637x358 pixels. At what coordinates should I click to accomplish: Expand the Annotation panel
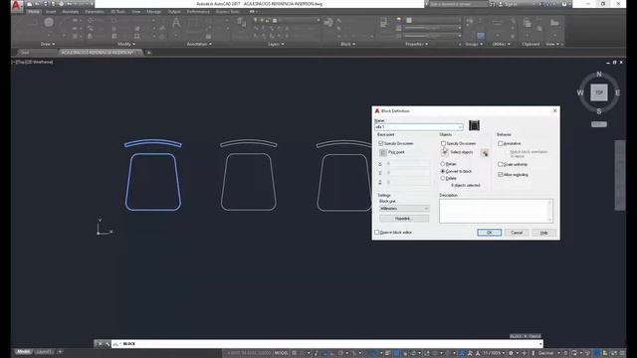pyautogui.click(x=199, y=44)
